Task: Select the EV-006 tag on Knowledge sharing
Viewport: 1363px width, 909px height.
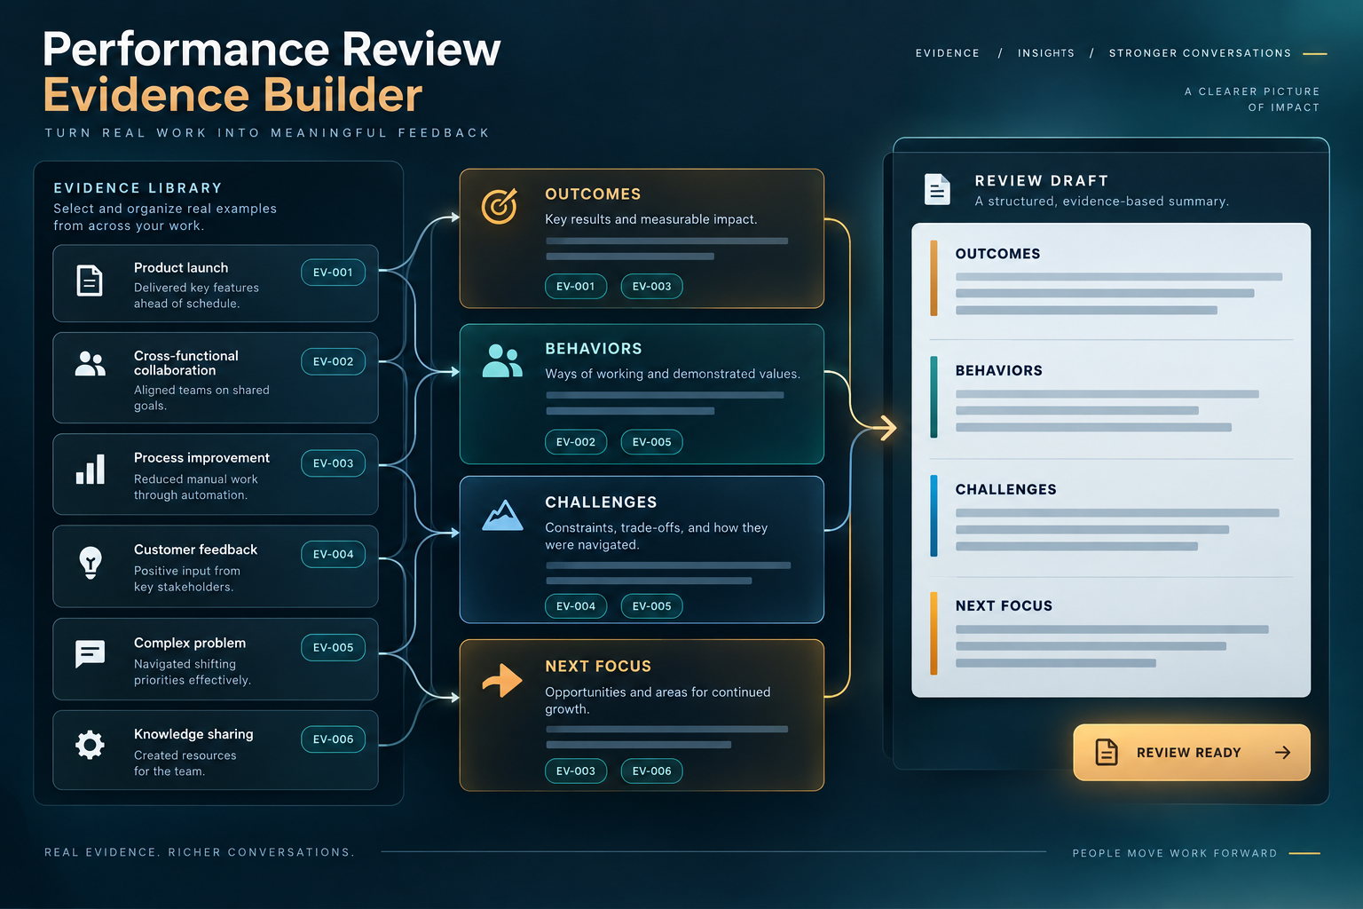Action: [x=333, y=739]
